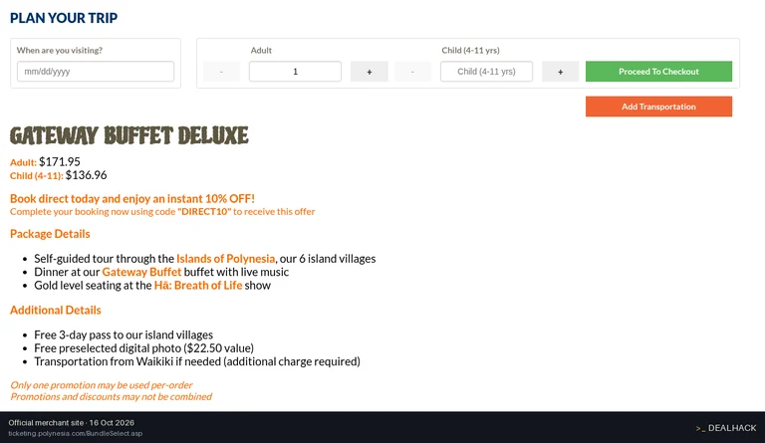This screenshot has width=765, height=443.
Task: Proceed To Checkout
Action: pyautogui.click(x=658, y=71)
